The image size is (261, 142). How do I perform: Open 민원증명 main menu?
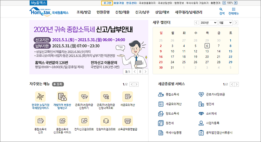pos(103,12)
